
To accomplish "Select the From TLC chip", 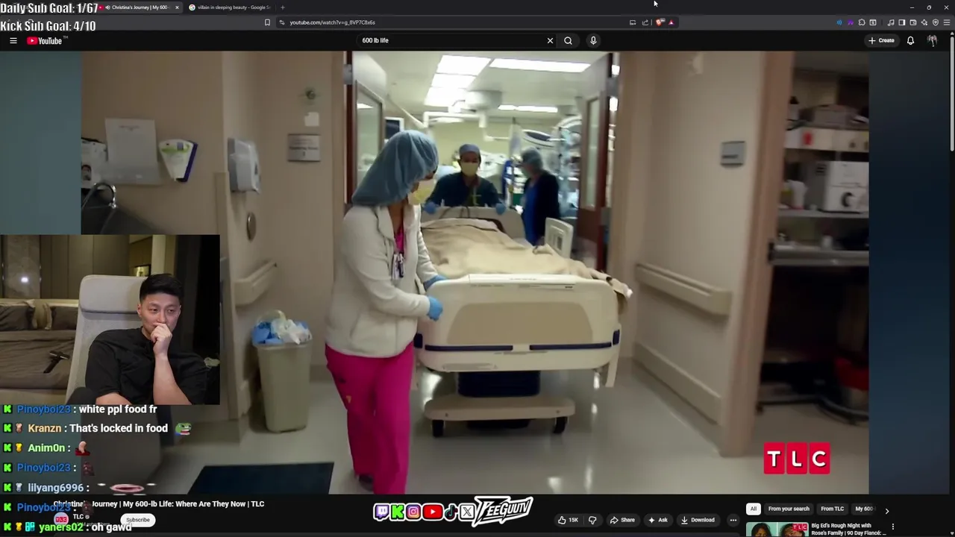I will tap(832, 509).
